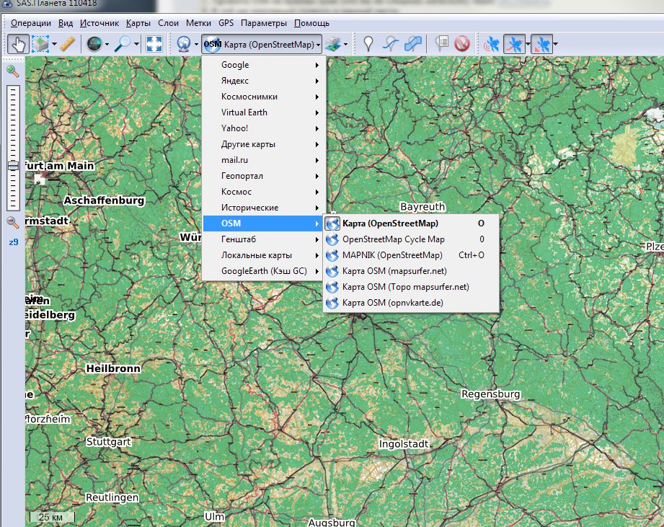
Task: Open the magnifier icon's dropdown arrow
Action: (136, 44)
